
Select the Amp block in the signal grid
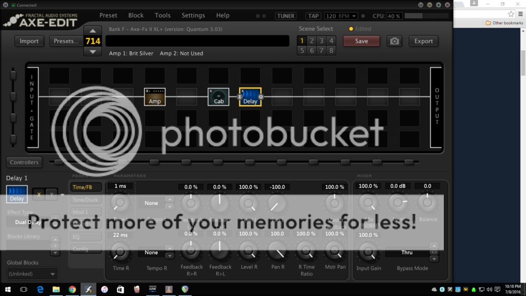click(x=154, y=97)
